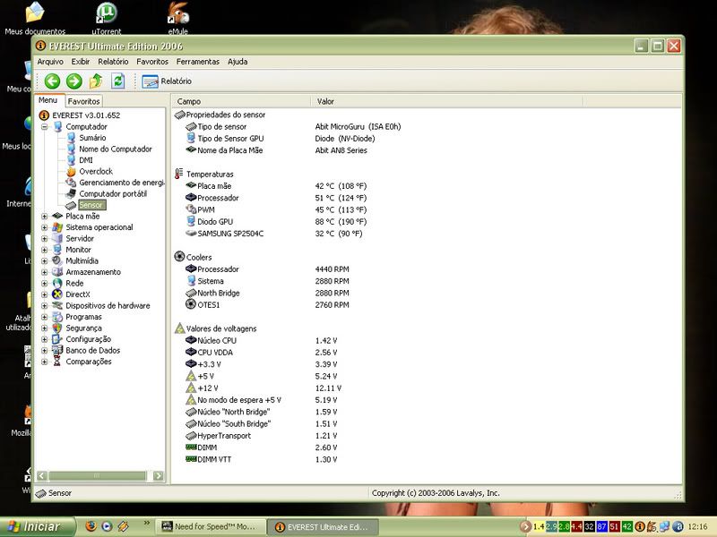The width and height of the screenshot is (717, 537).
Task: Launch Firefox from the quick launch bar
Action: (91, 526)
